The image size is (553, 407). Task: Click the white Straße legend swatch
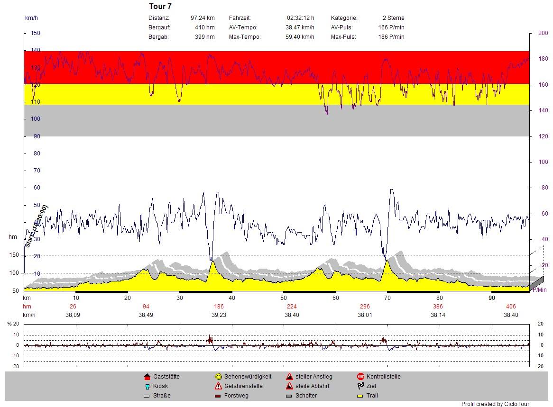click(147, 396)
